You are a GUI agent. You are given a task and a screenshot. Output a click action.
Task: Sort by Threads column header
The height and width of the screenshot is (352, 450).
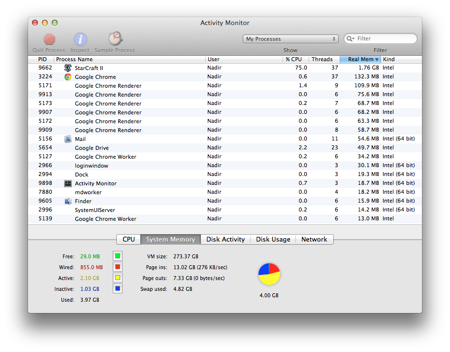[x=324, y=59]
